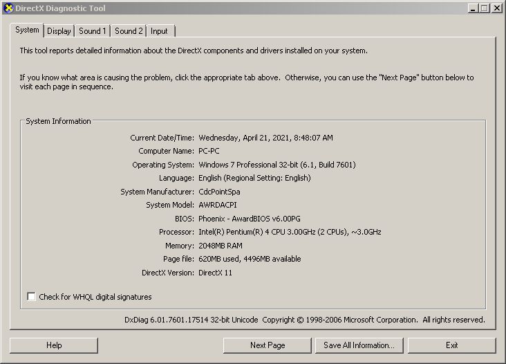Screen dimensions: 506x364
Task: Click the 'System Information' group title
Action: (58, 121)
